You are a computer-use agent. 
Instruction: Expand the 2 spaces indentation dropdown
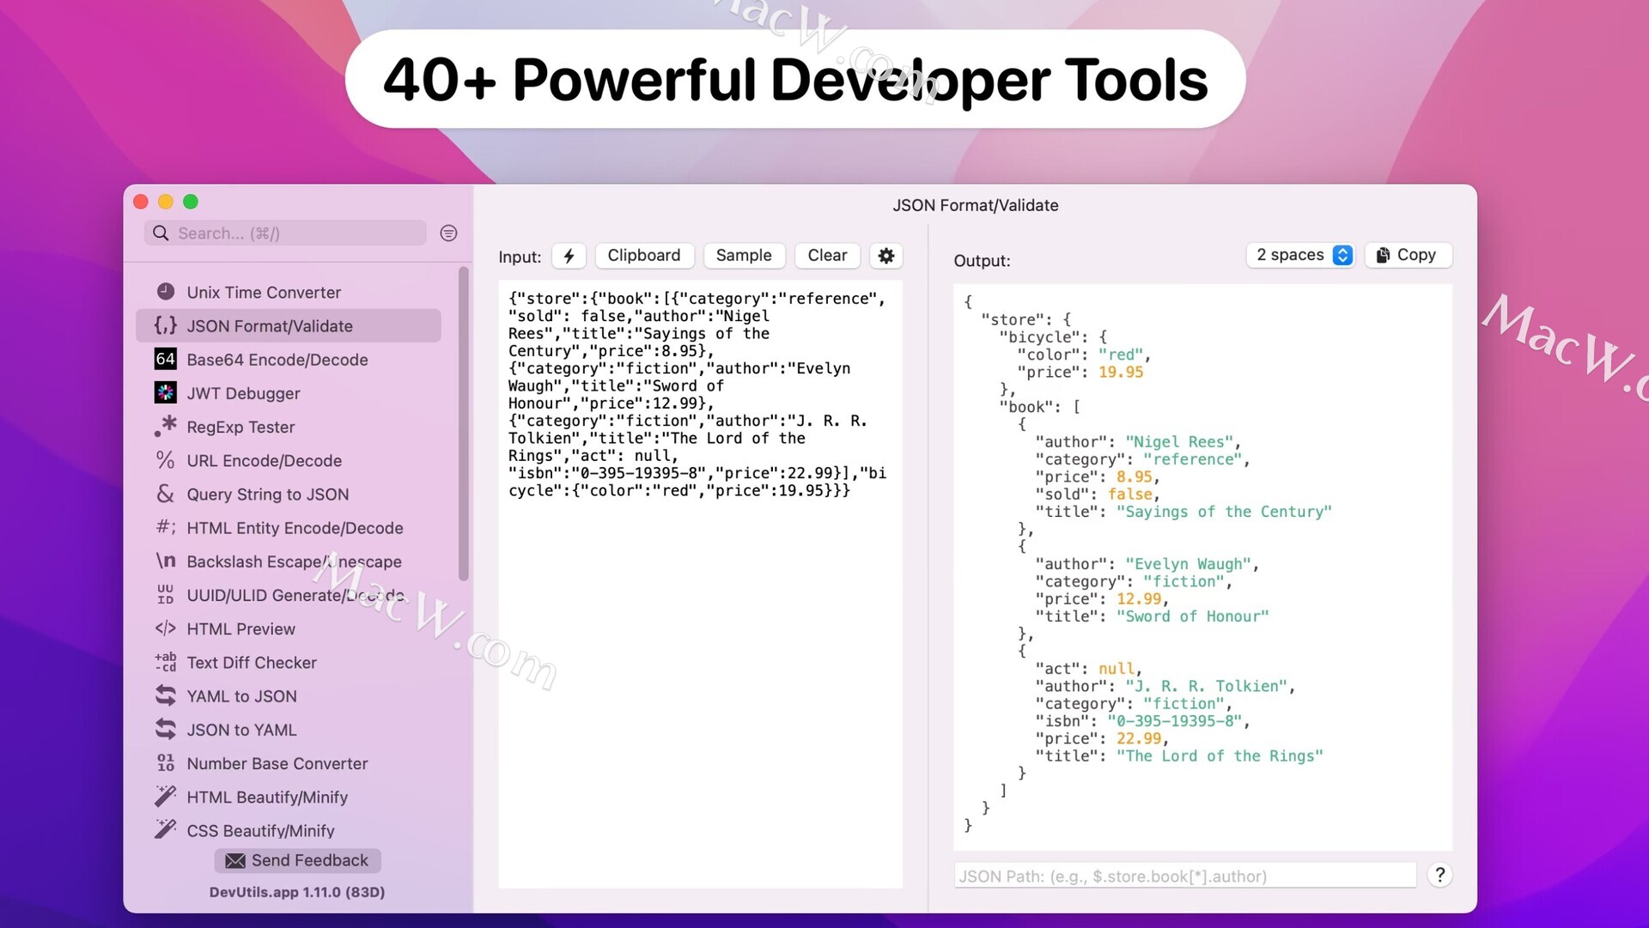(x=1290, y=255)
